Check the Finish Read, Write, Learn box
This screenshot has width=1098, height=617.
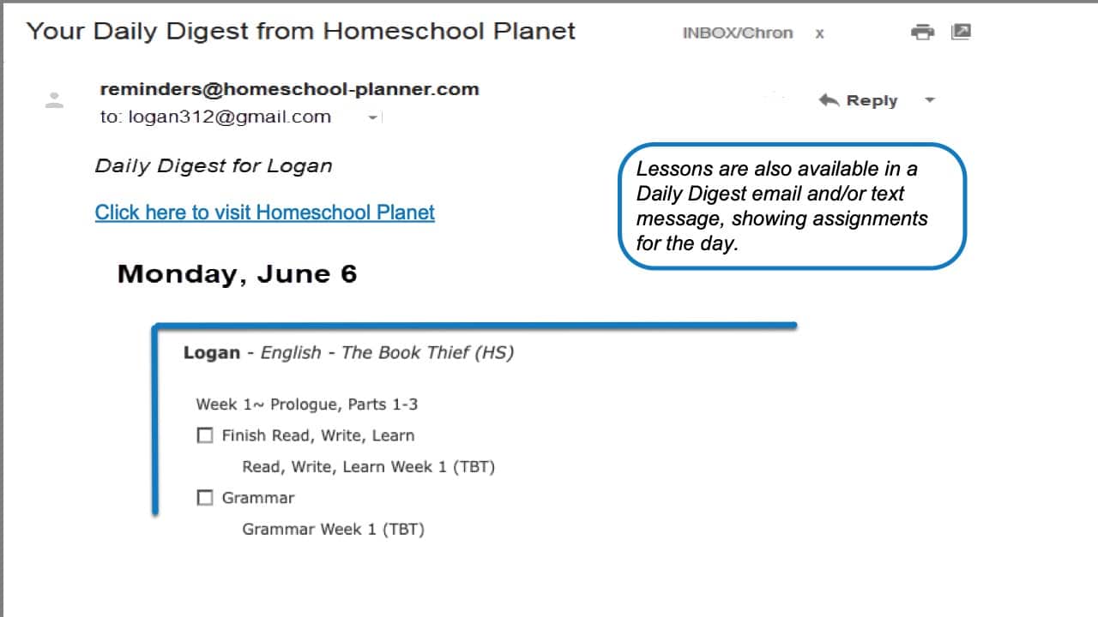pos(205,435)
